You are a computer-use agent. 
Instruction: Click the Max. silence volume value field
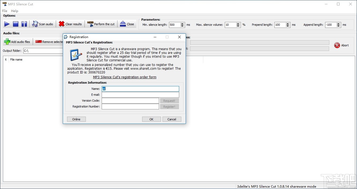coord(230,25)
